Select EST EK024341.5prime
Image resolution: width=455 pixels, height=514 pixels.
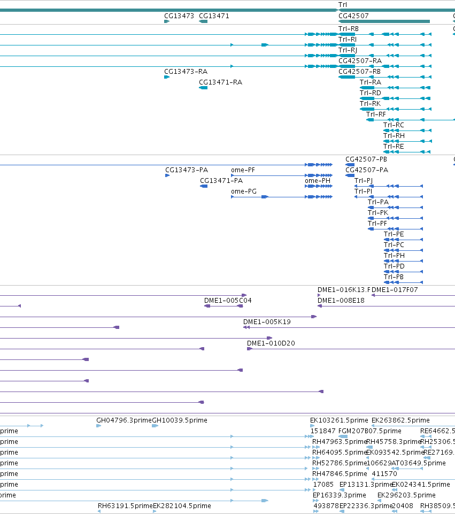(421, 485)
